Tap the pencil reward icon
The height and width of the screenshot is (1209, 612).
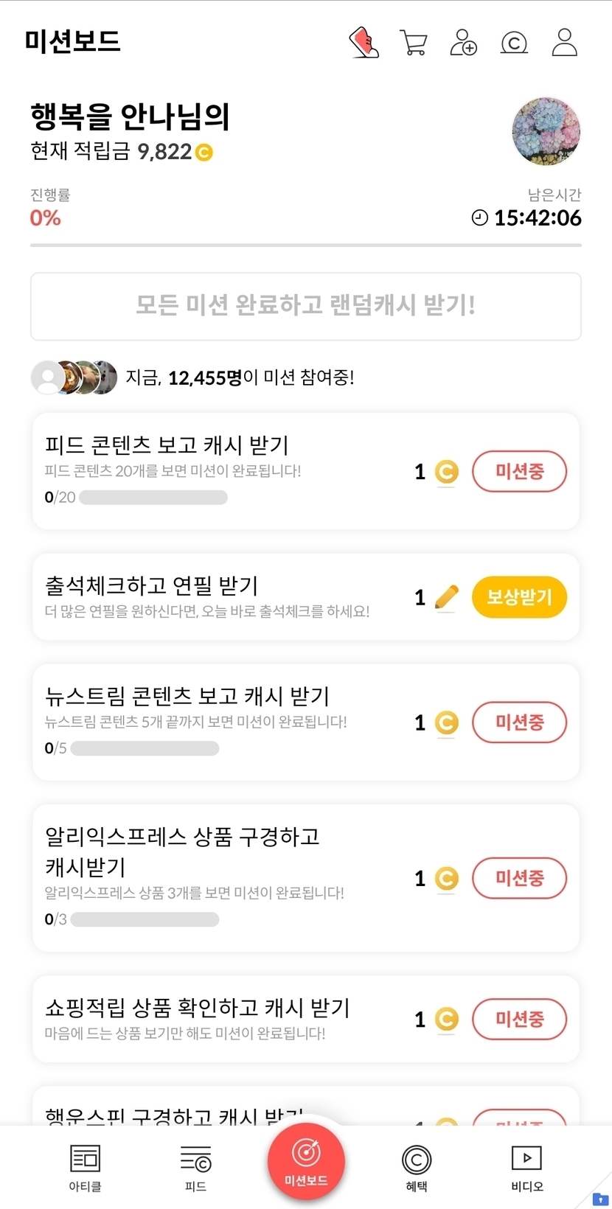click(x=446, y=597)
